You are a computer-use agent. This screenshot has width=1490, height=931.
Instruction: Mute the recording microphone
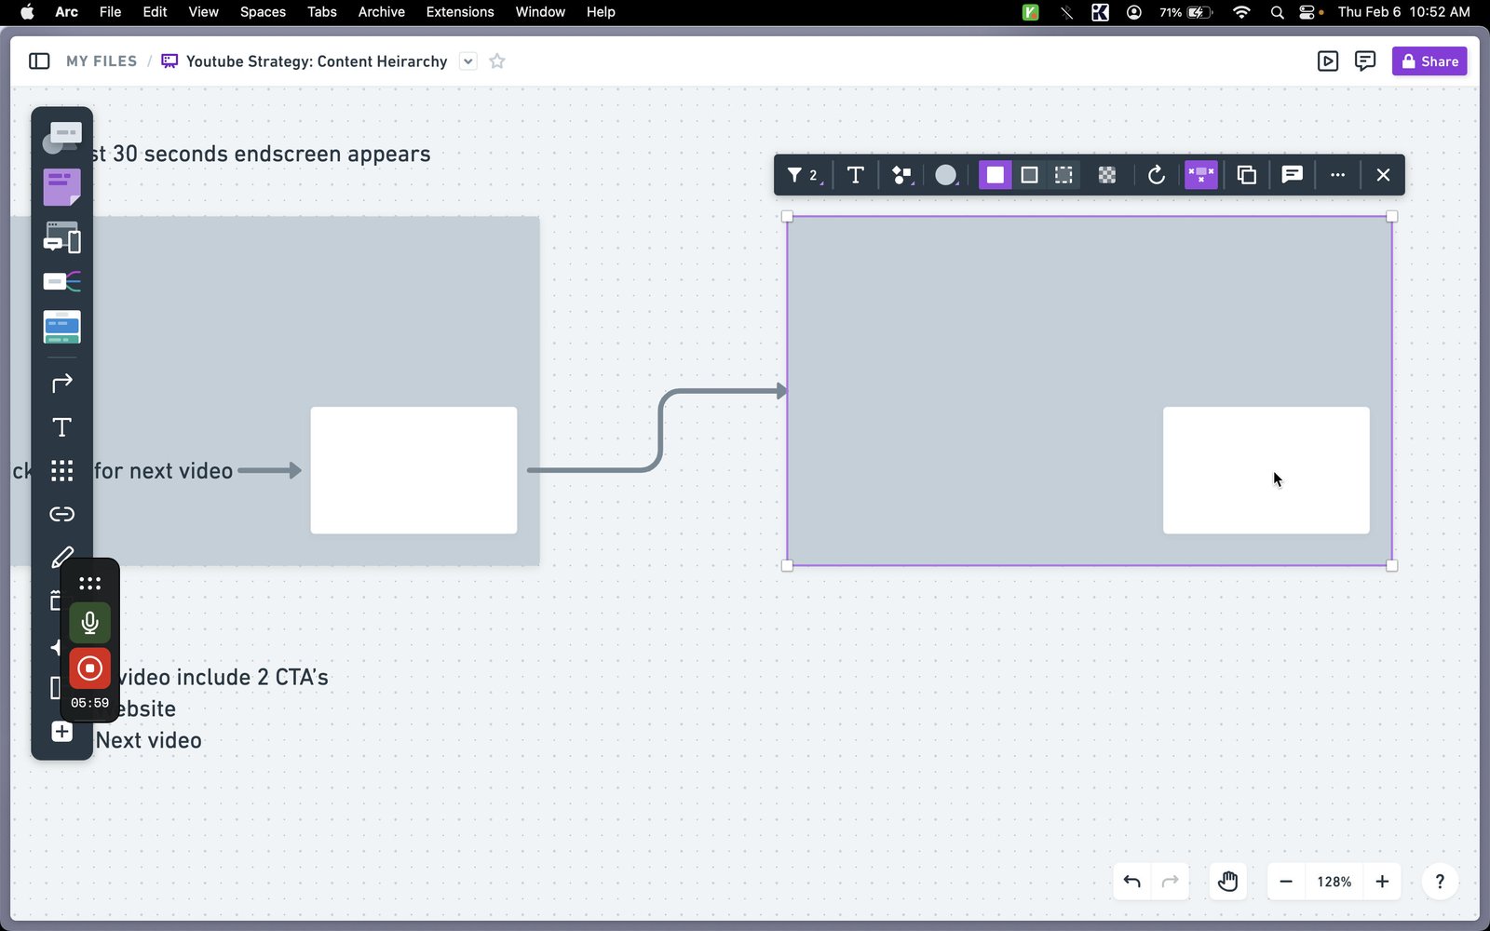click(89, 622)
